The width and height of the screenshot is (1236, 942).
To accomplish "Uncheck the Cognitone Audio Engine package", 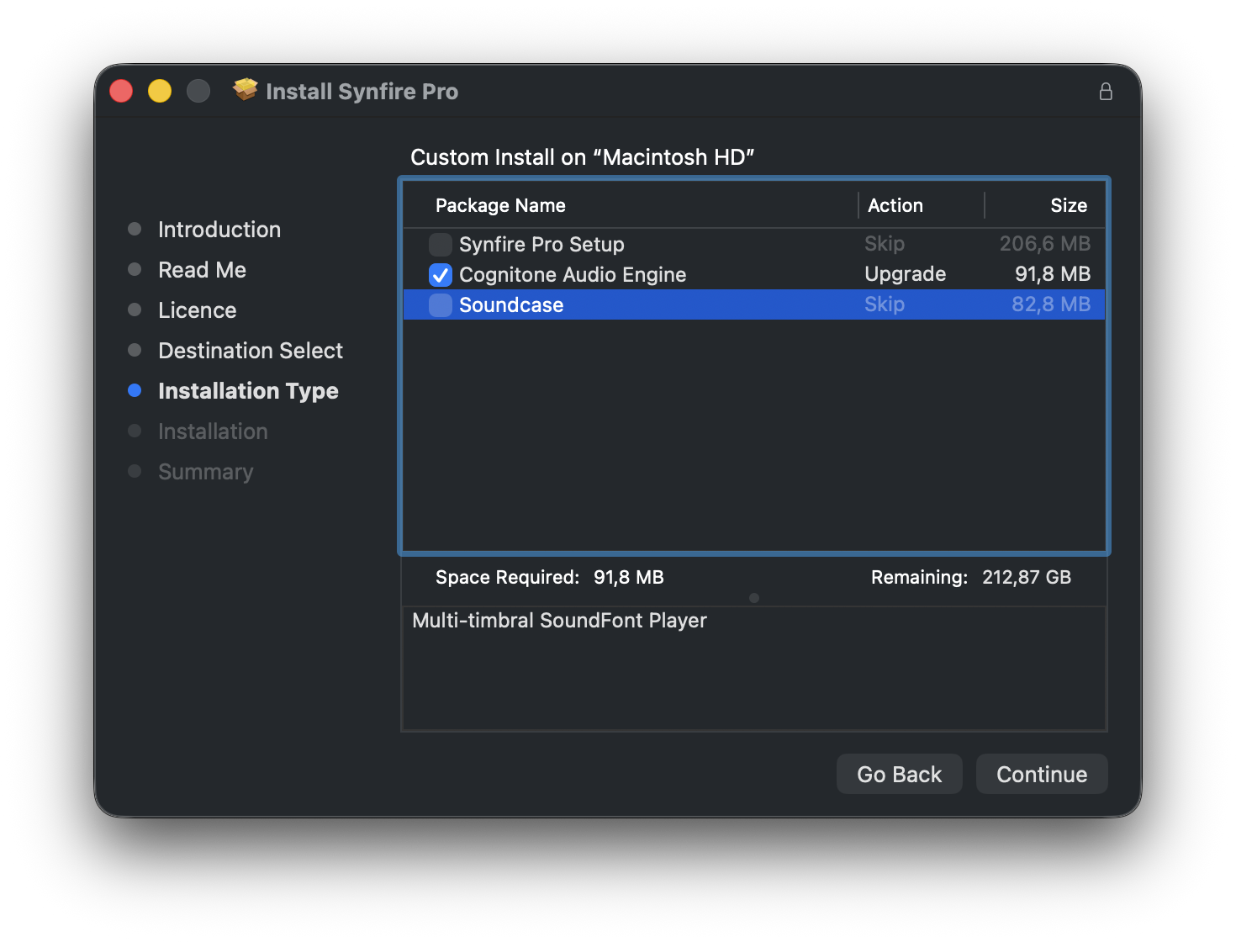I will [441, 275].
